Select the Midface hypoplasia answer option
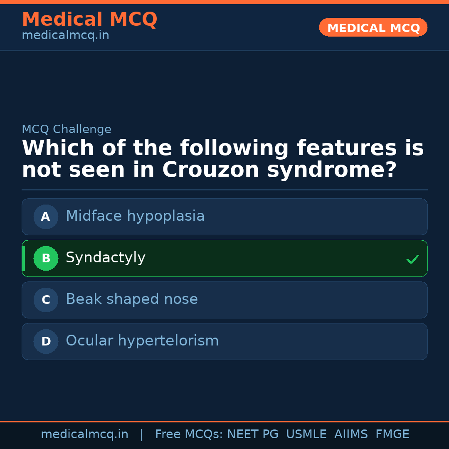The width and height of the screenshot is (449, 449). tap(224, 217)
